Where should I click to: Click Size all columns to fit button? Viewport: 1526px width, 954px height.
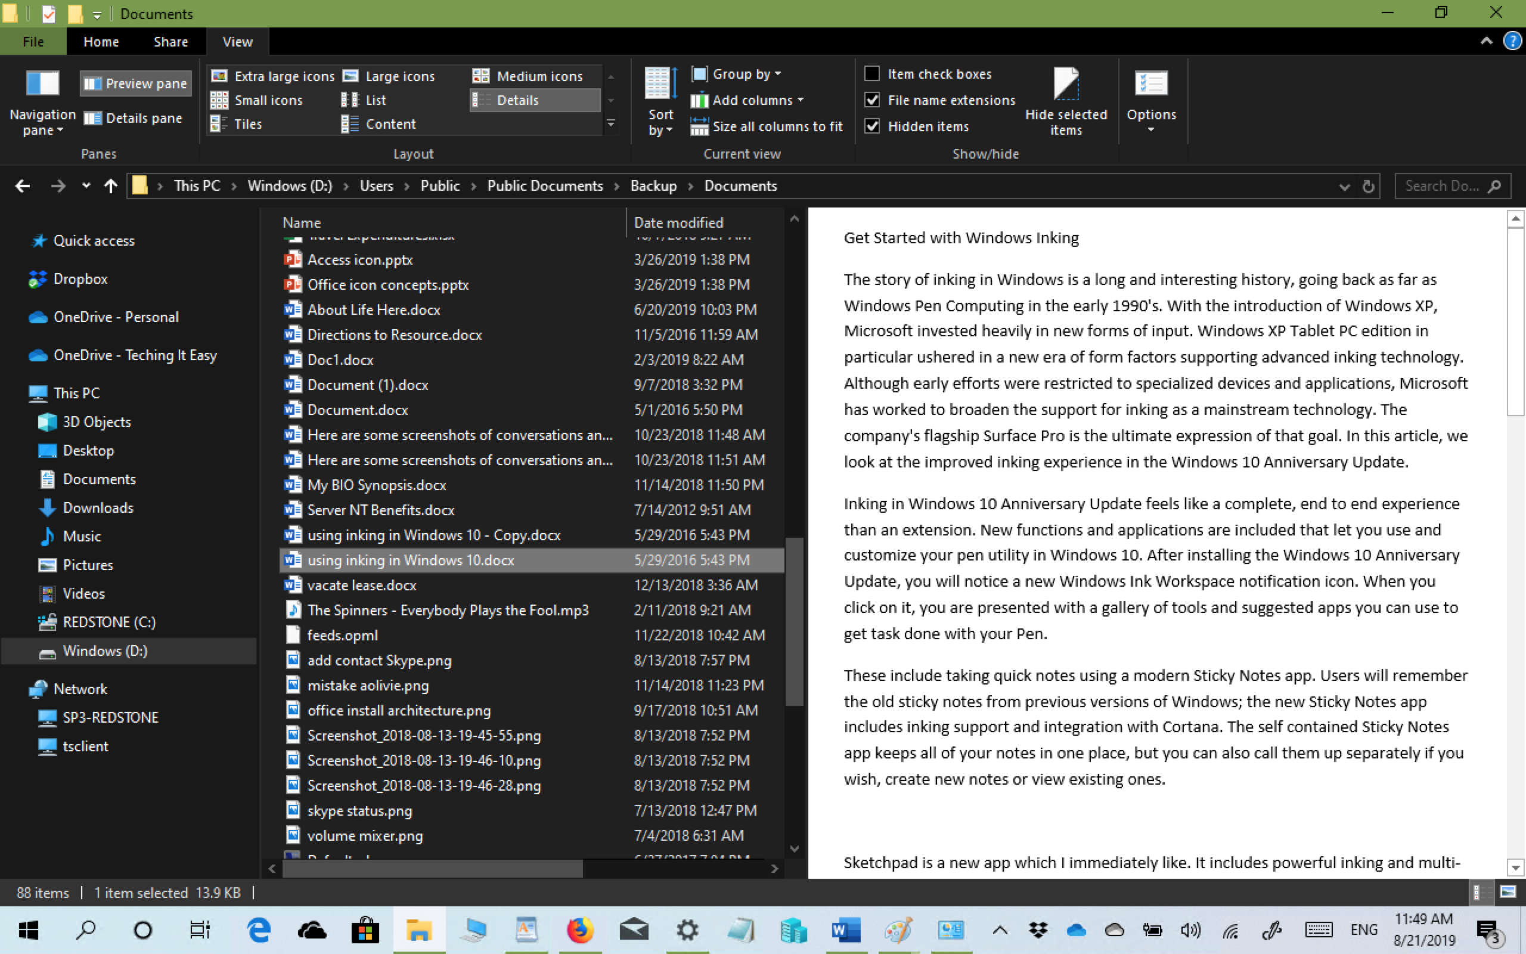(769, 126)
